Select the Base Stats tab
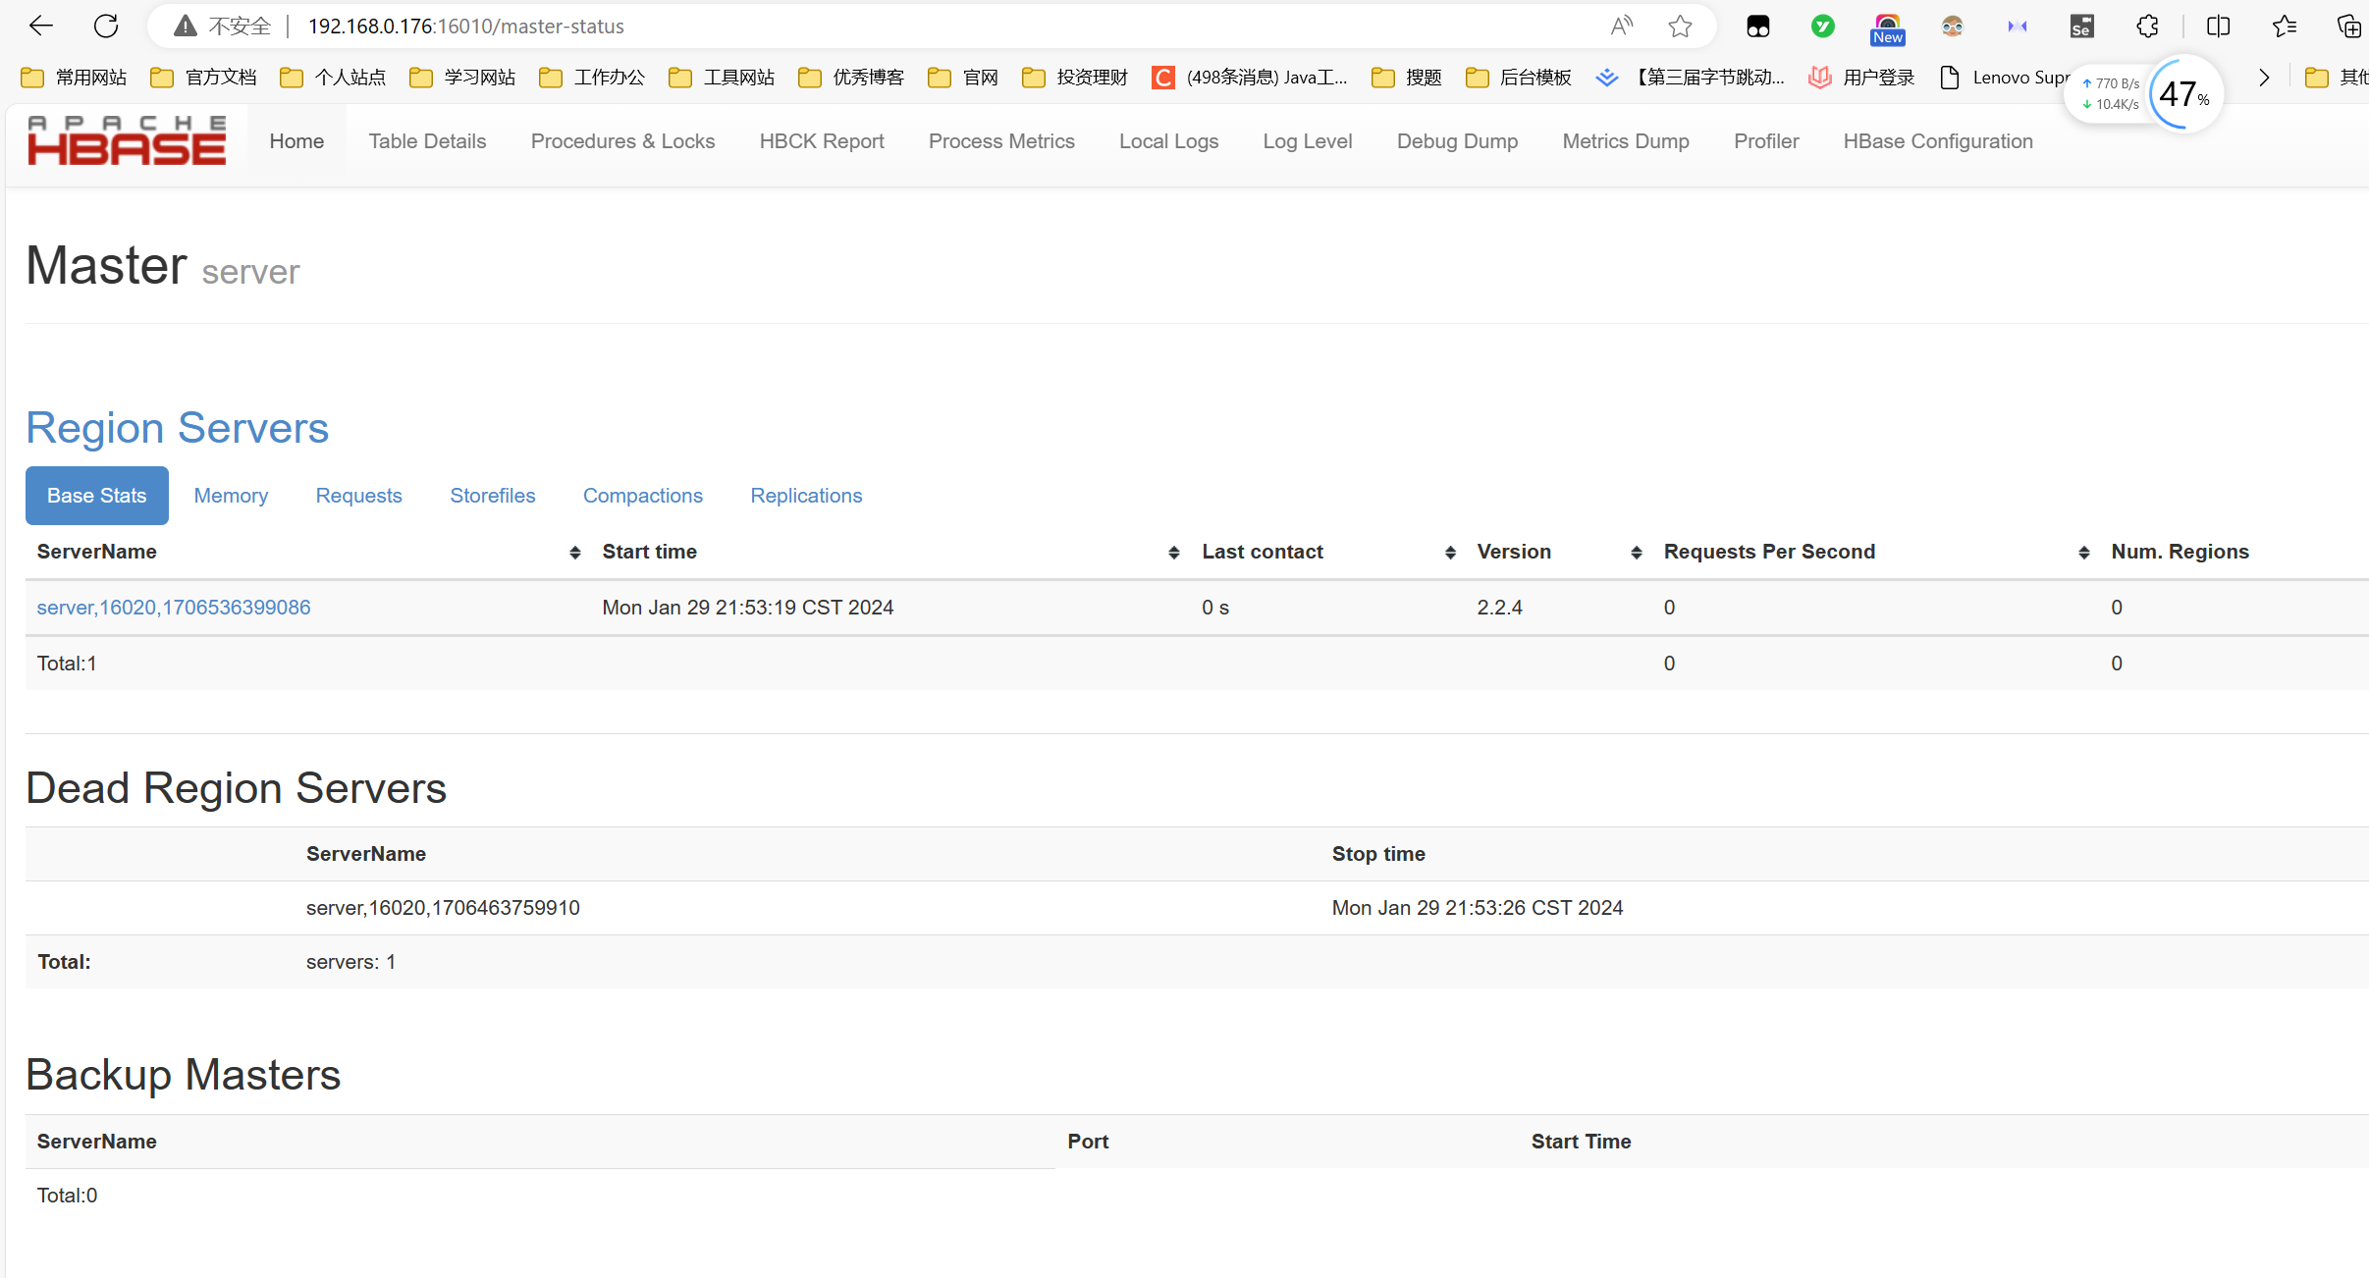The width and height of the screenshot is (2369, 1278). (x=97, y=496)
